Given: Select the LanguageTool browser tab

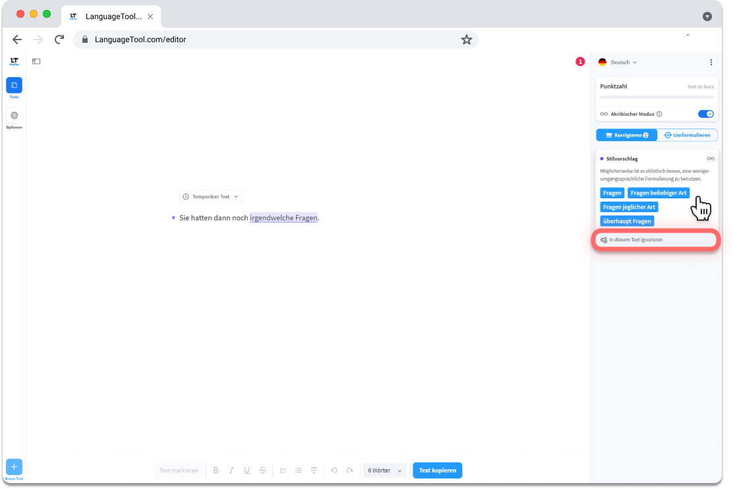Looking at the screenshot, I should click(111, 16).
